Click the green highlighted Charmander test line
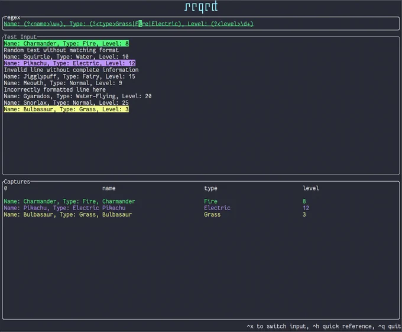The image size is (402, 332). coord(66,44)
